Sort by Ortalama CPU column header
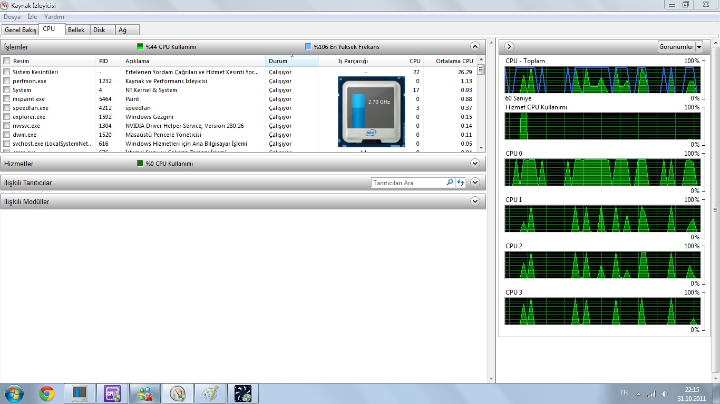This screenshot has height=404, width=720. point(450,61)
